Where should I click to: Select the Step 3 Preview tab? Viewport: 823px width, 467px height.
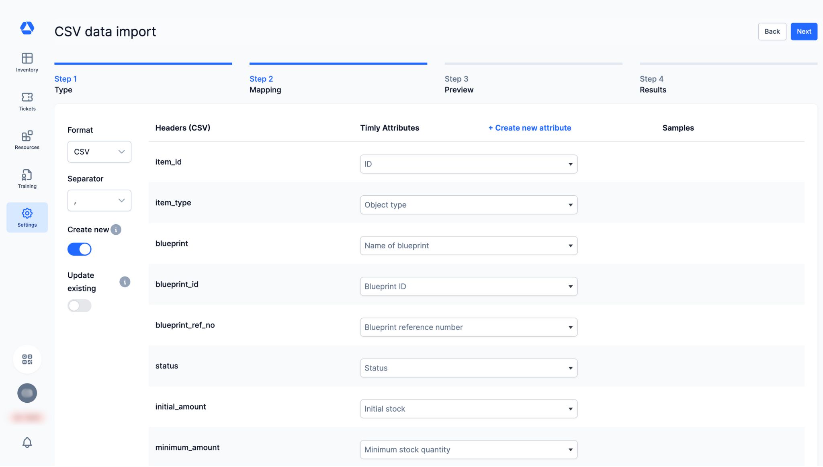pyautogui.click(x=459, y=84)
